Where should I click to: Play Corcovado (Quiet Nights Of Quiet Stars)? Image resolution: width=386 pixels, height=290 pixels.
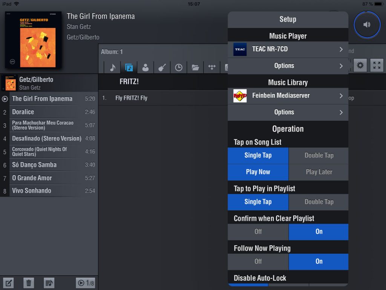(x=49, y=151)
